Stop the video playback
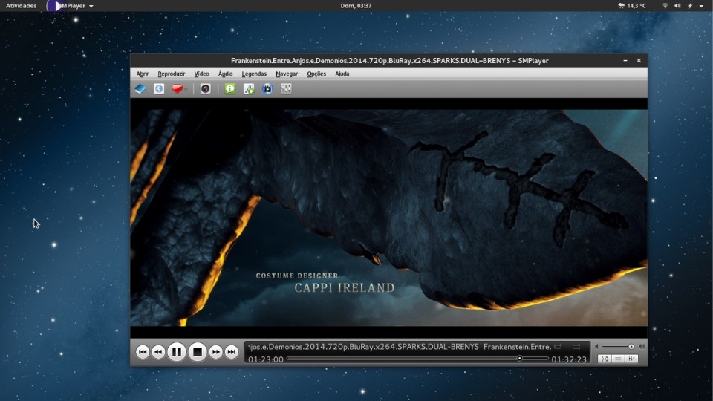The width and height of the screenshot is (713, 401). [198, 352]
